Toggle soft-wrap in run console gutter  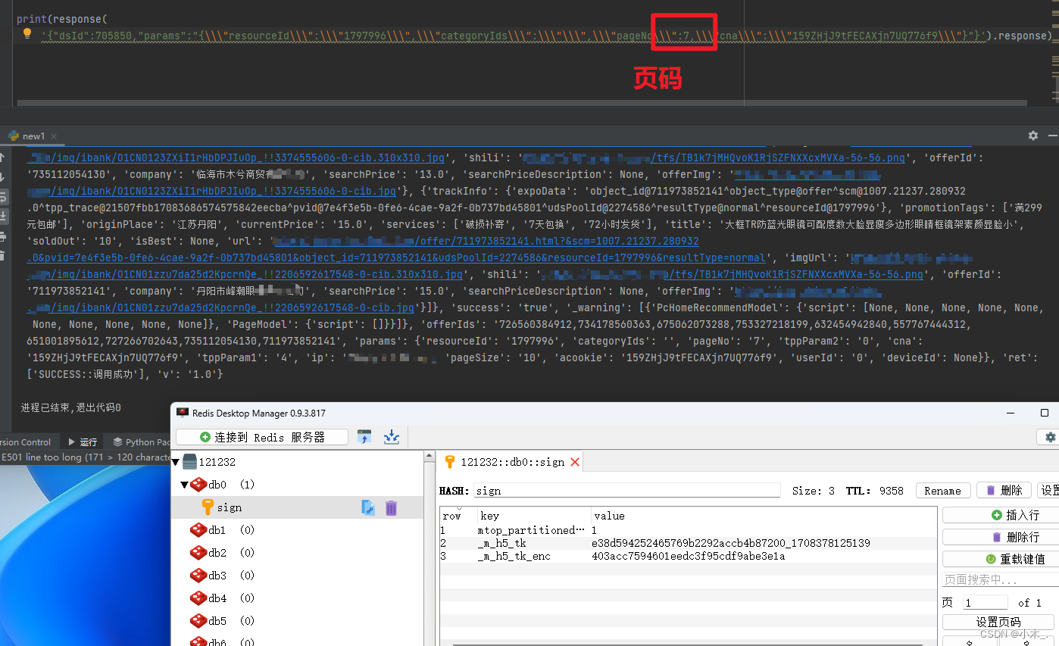pos(3,197)
